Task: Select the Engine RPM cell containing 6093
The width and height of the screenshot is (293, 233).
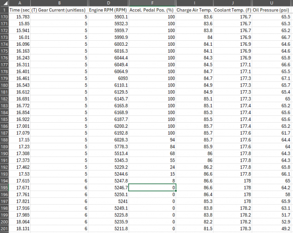Action: pyautogui.click(x=109, y=78)
